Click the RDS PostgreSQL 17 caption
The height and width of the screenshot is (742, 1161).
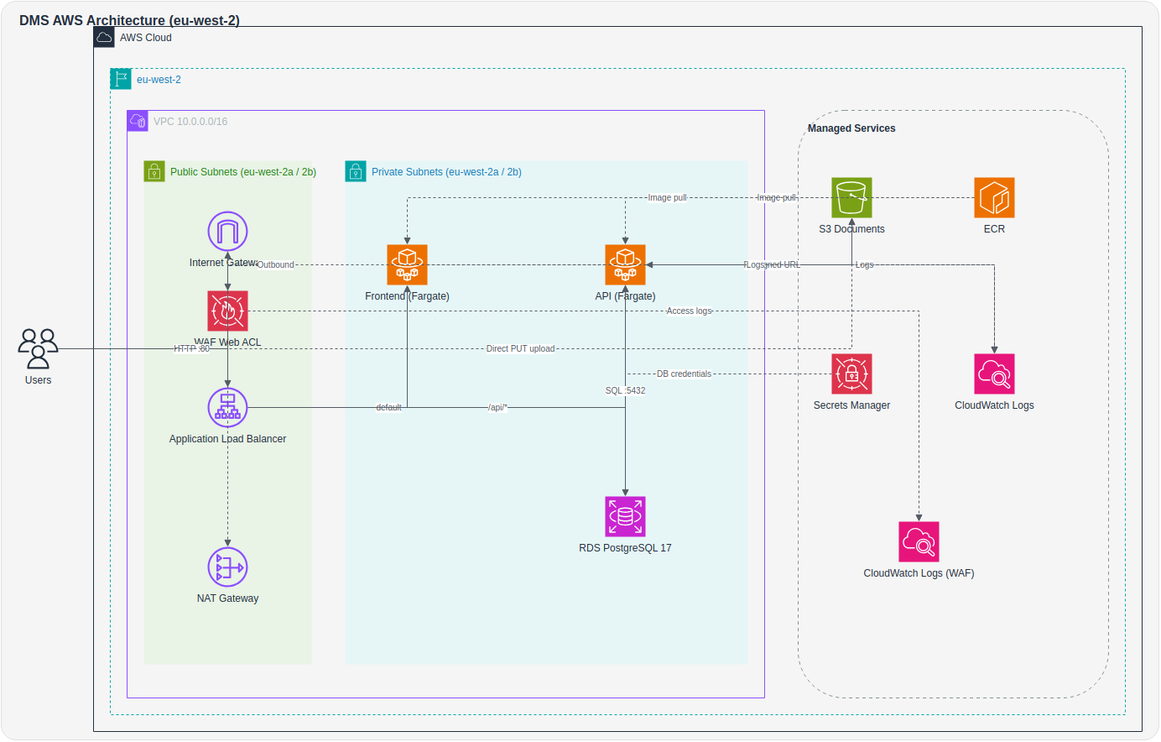pos(625,548)
